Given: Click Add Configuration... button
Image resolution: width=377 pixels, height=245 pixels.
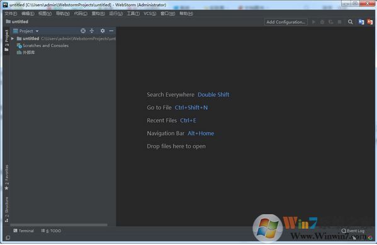Looking at the screenshot, I should coord(286,22).
